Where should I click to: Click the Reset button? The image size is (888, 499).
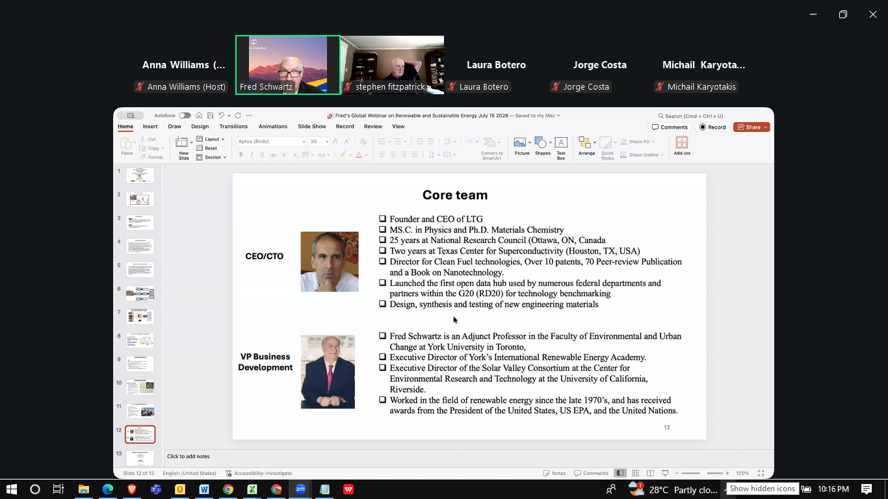click(x=207, y=148)
